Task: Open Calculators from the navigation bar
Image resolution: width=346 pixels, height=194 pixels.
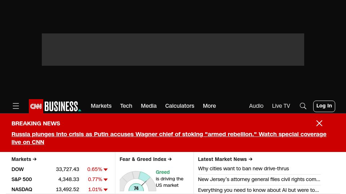Action: [179, 106]
